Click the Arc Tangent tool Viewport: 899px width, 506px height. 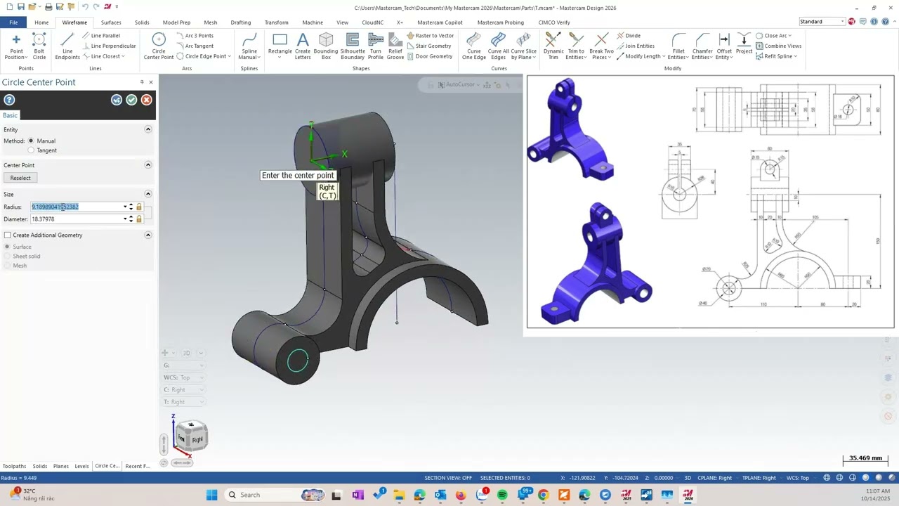[195, 46]
